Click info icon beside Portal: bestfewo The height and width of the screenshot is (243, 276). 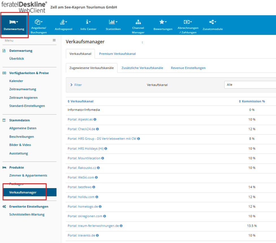pyautogui.click(x=94, y=187)
